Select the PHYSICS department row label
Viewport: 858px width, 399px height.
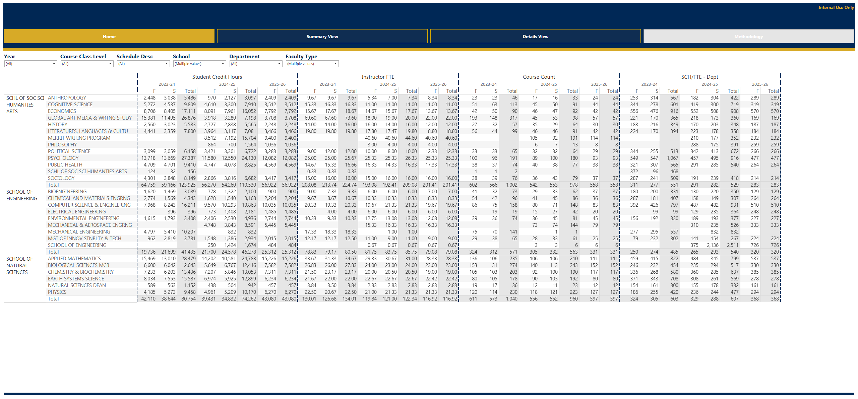tap(57, 292)
